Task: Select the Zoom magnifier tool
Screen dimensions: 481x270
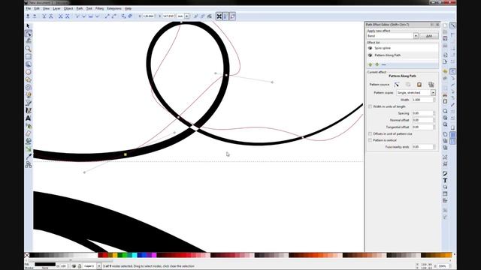Action: (29, 49)
